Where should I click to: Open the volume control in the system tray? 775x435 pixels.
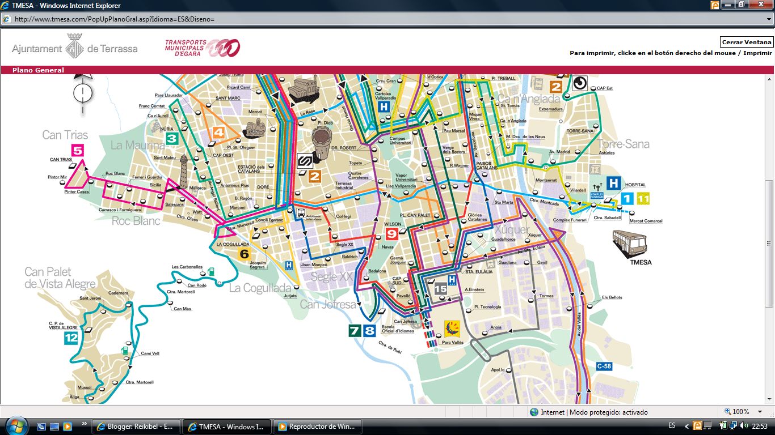click(x=744, y=425)
